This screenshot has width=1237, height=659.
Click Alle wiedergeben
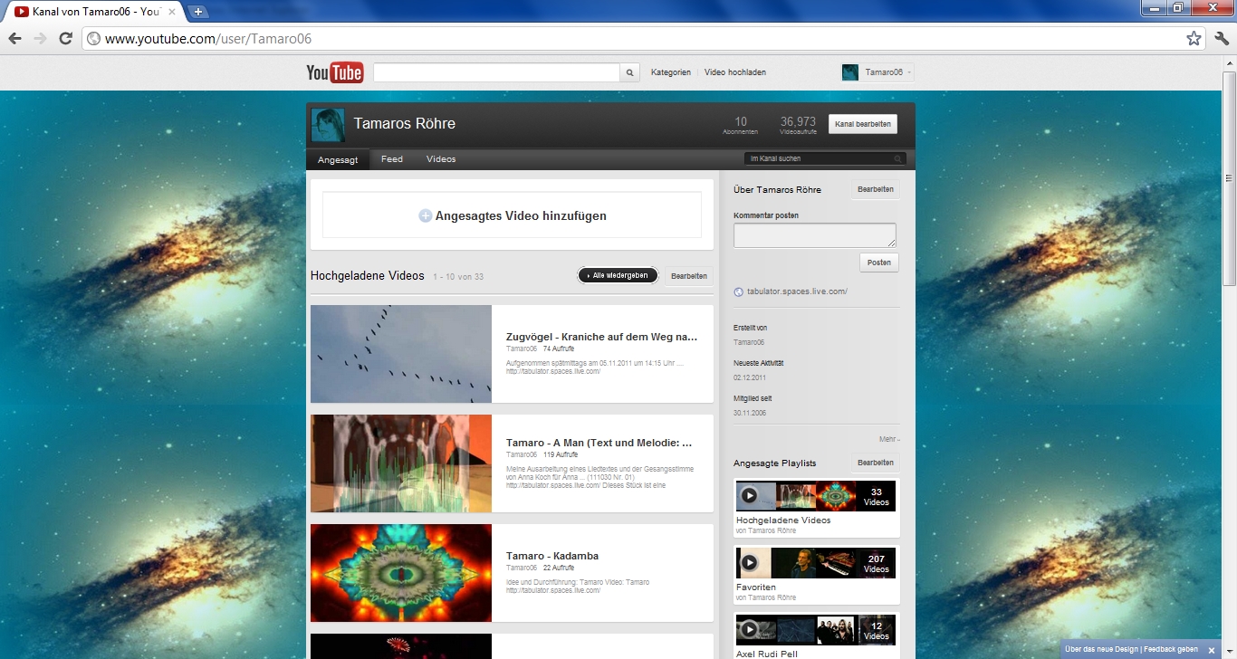click(618, 275)
